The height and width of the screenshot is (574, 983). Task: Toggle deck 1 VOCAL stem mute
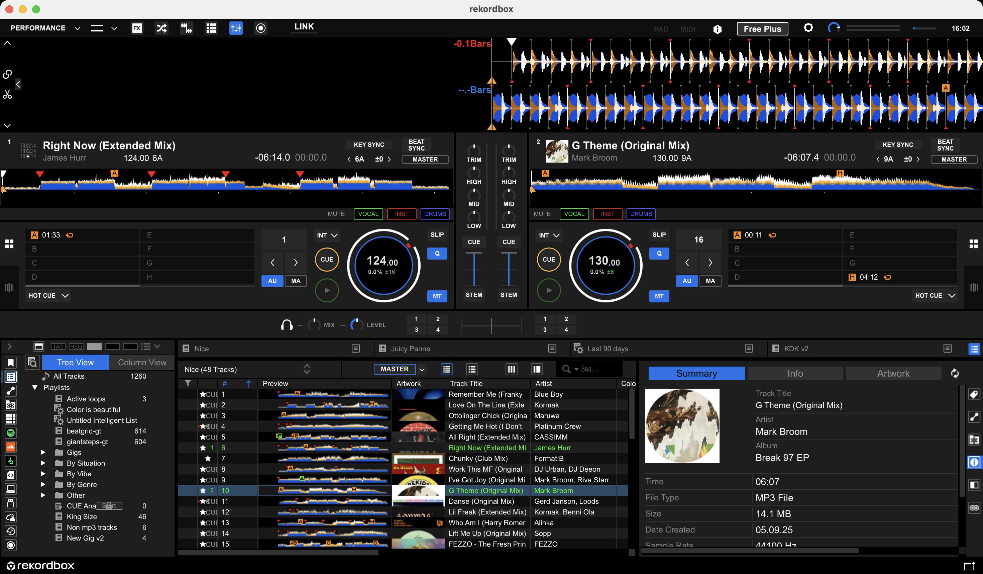368,214
